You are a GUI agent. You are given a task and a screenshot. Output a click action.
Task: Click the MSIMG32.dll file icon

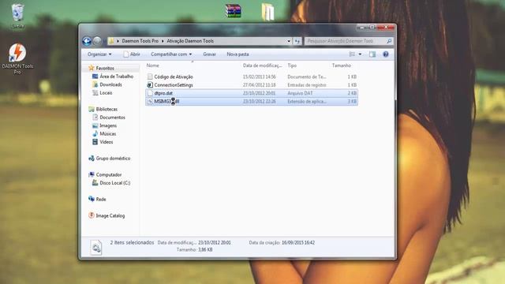click(x=150, y=101)
